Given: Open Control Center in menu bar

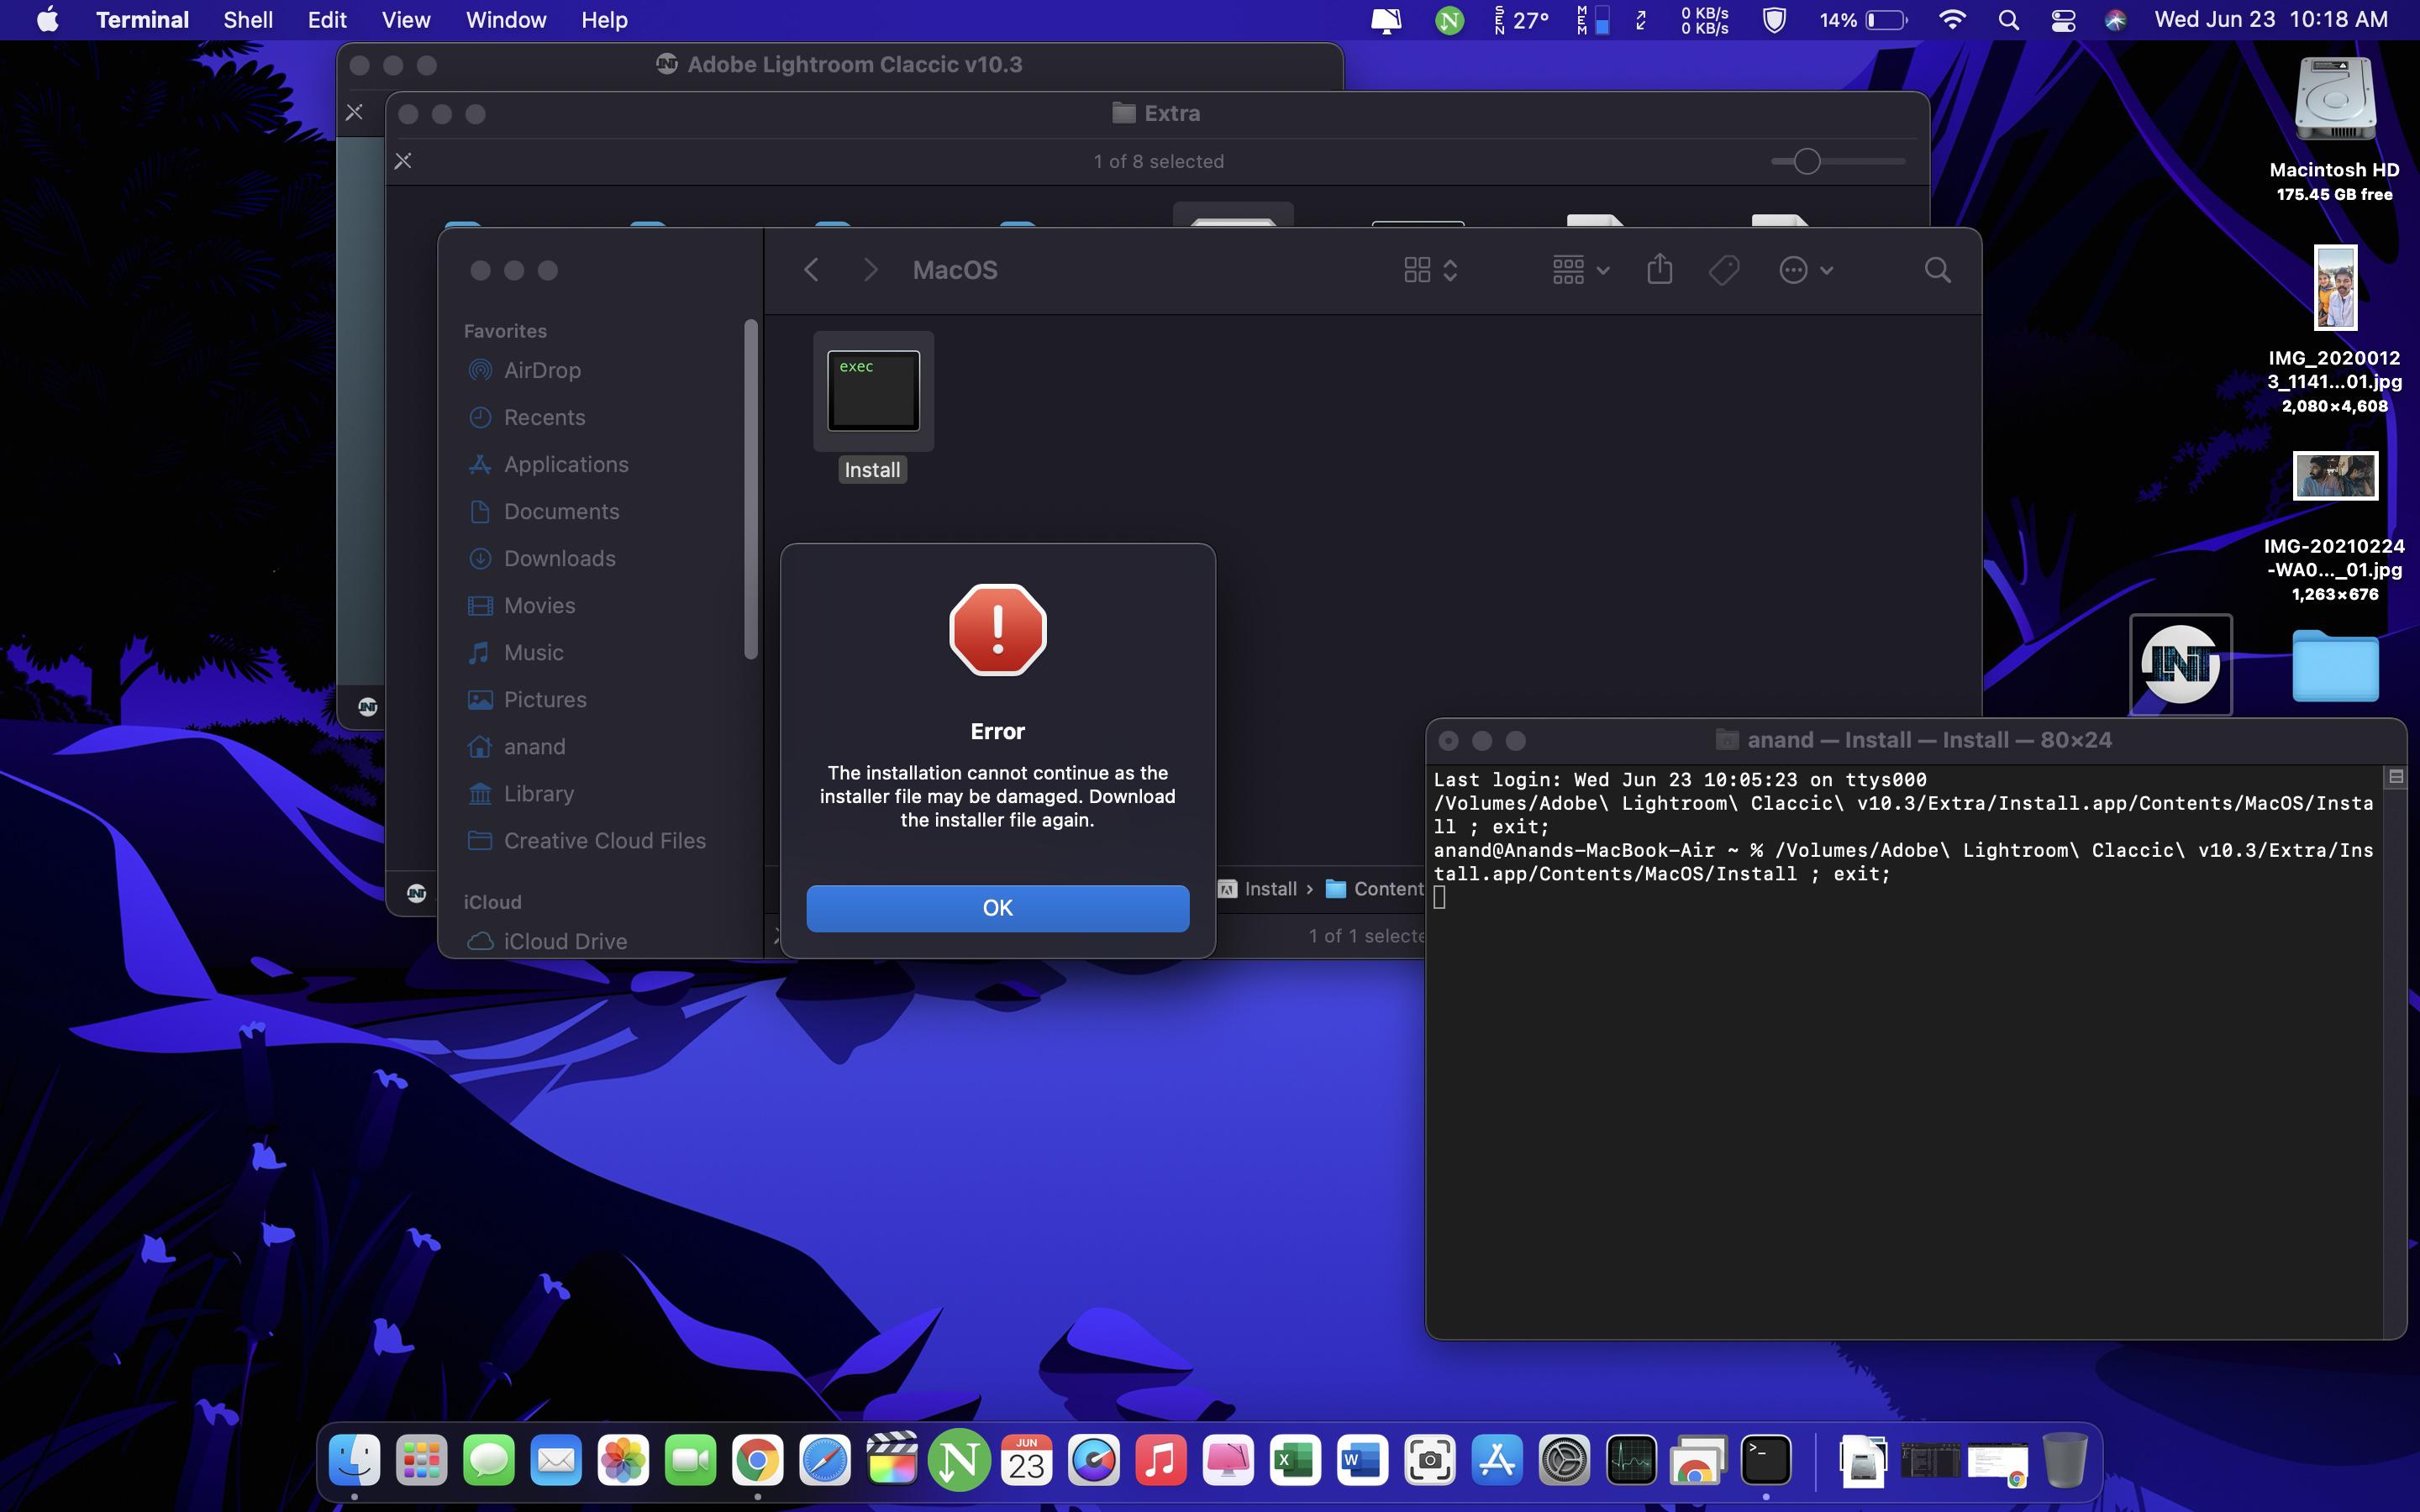Looking at the screenshot, I should (2063, 20).
